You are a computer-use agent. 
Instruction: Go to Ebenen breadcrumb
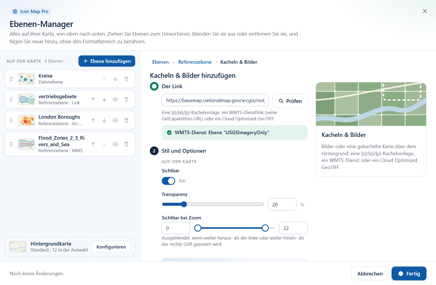pos(161,62)
